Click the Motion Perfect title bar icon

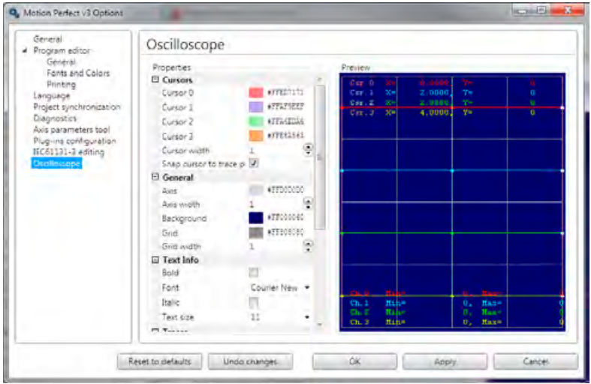pos(14,13)
